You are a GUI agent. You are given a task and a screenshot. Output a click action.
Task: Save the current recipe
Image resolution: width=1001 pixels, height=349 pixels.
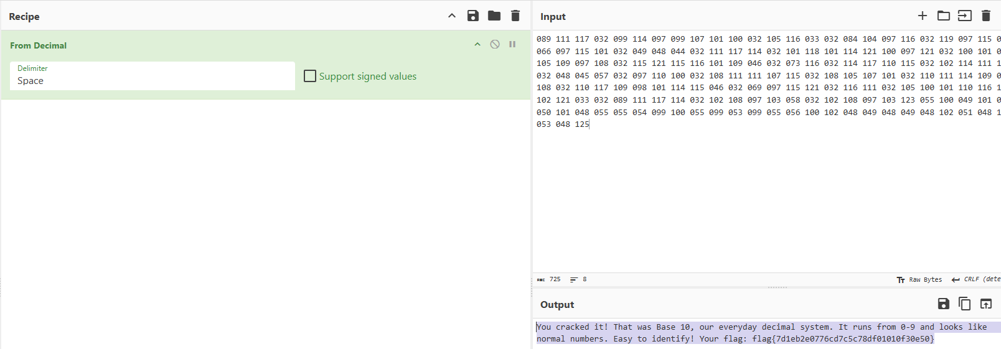click(x=473, y=16)
